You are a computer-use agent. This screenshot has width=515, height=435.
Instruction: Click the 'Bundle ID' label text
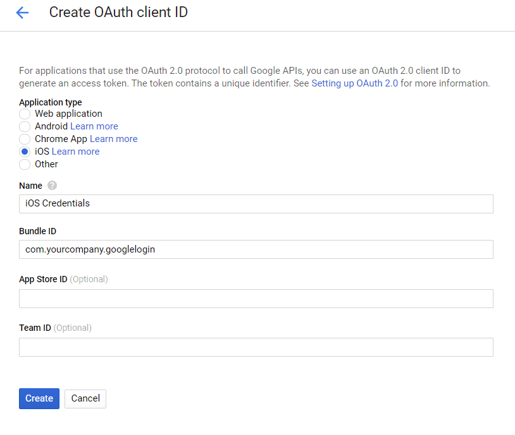[37, 231]
